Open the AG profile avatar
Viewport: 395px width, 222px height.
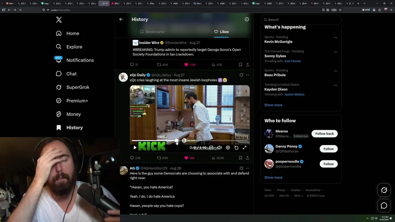pos(123,171)
